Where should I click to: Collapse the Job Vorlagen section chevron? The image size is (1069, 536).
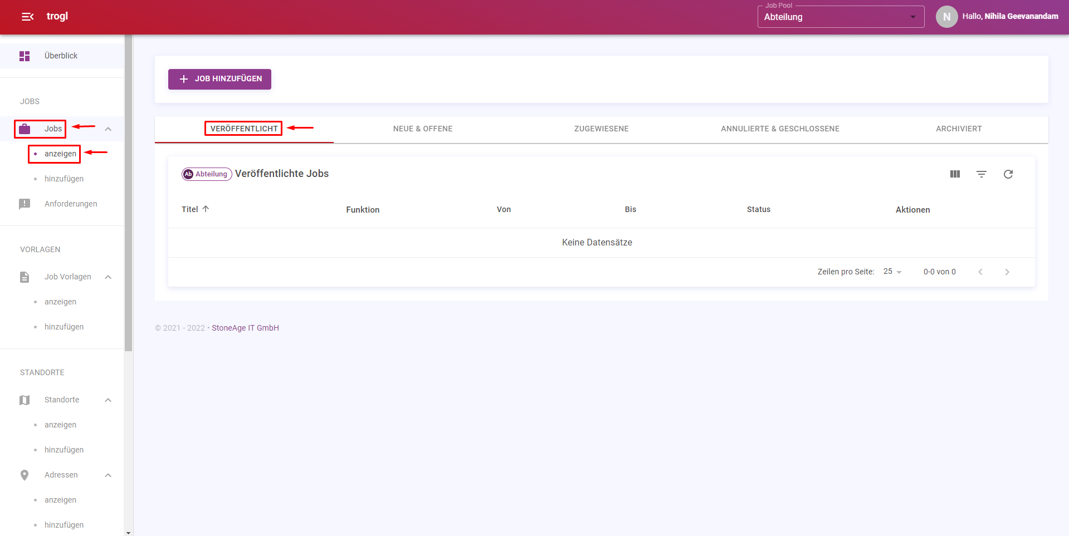108,277
